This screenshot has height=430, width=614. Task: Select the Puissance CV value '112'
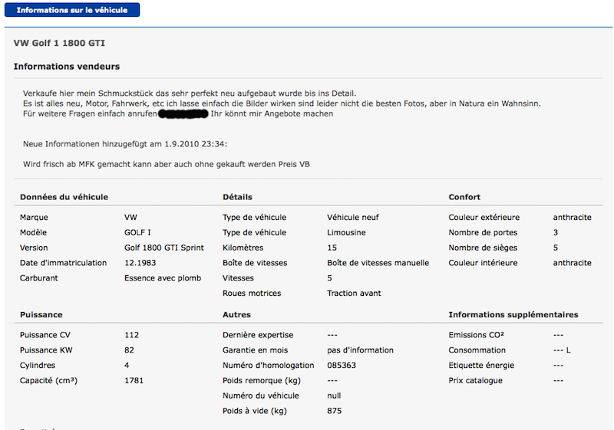click(131, 335)
